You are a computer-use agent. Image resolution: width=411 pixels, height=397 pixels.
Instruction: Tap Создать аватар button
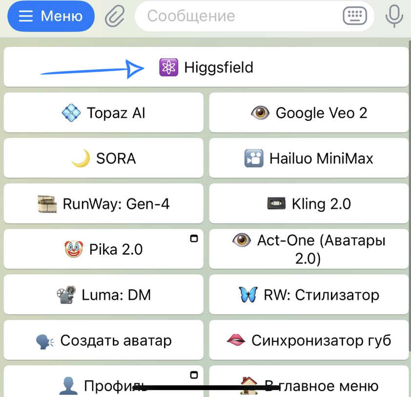[103, 340]
